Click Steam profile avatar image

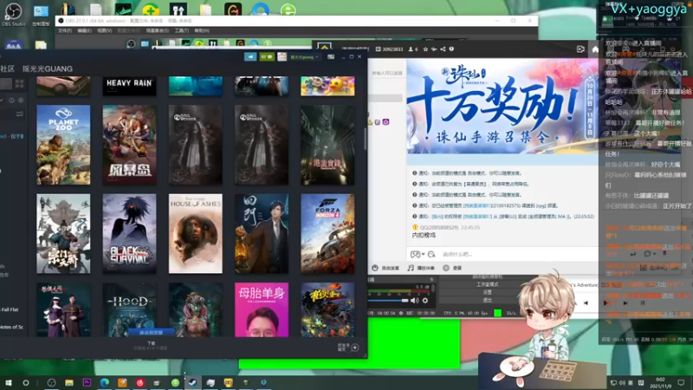[x=282, y=57]
